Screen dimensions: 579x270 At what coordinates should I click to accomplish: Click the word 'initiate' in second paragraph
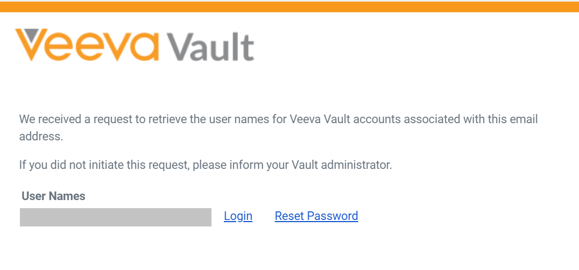[117, 165]
